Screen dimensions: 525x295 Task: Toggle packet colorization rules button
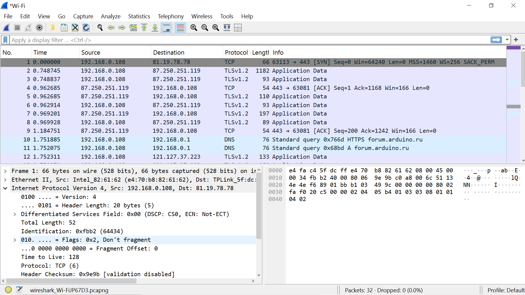tap(180, 28)
